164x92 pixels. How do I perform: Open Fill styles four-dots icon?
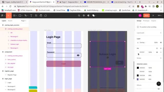pos(157,48)
